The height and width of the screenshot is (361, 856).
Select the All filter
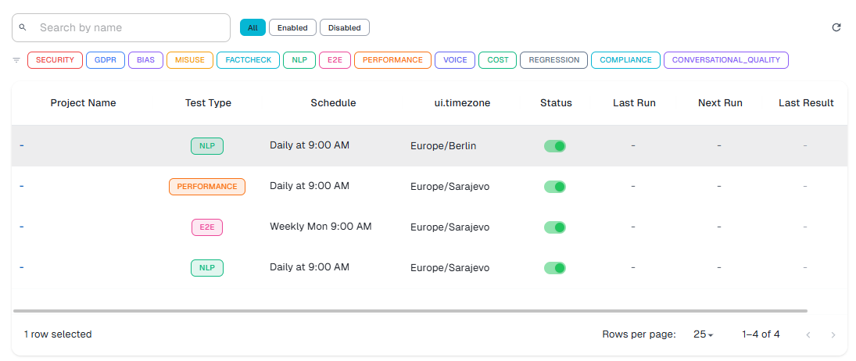click(x=253, y=27)
